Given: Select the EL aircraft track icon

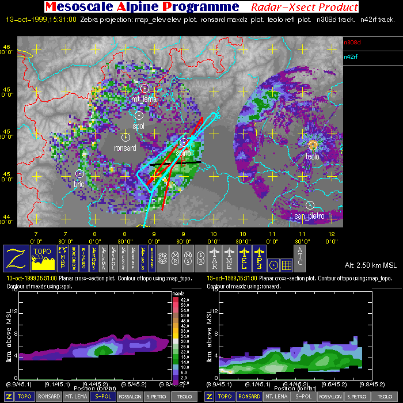Looking at the screenshot, I should point(243,258).
